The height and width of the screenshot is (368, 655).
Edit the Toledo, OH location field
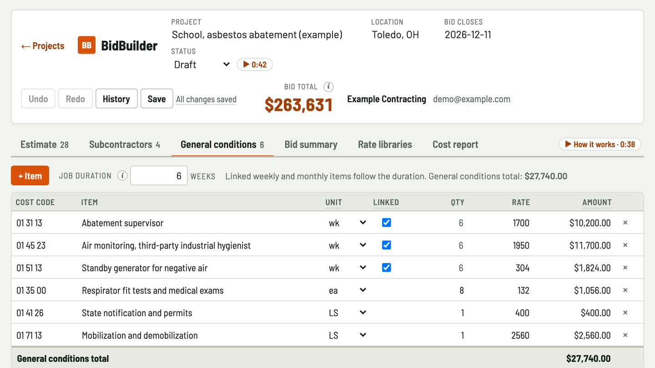point(404,35)
